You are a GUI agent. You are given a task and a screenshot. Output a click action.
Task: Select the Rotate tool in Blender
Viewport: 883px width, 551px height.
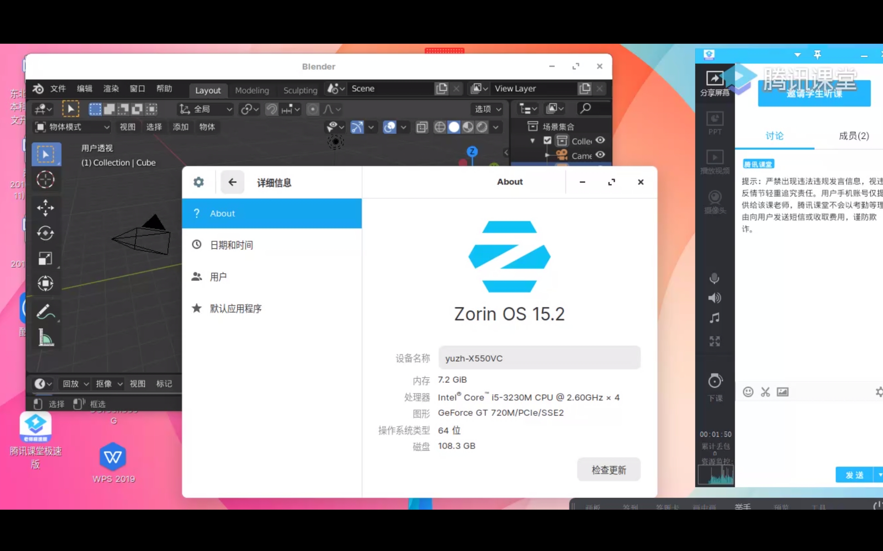[x=46, y=233]
